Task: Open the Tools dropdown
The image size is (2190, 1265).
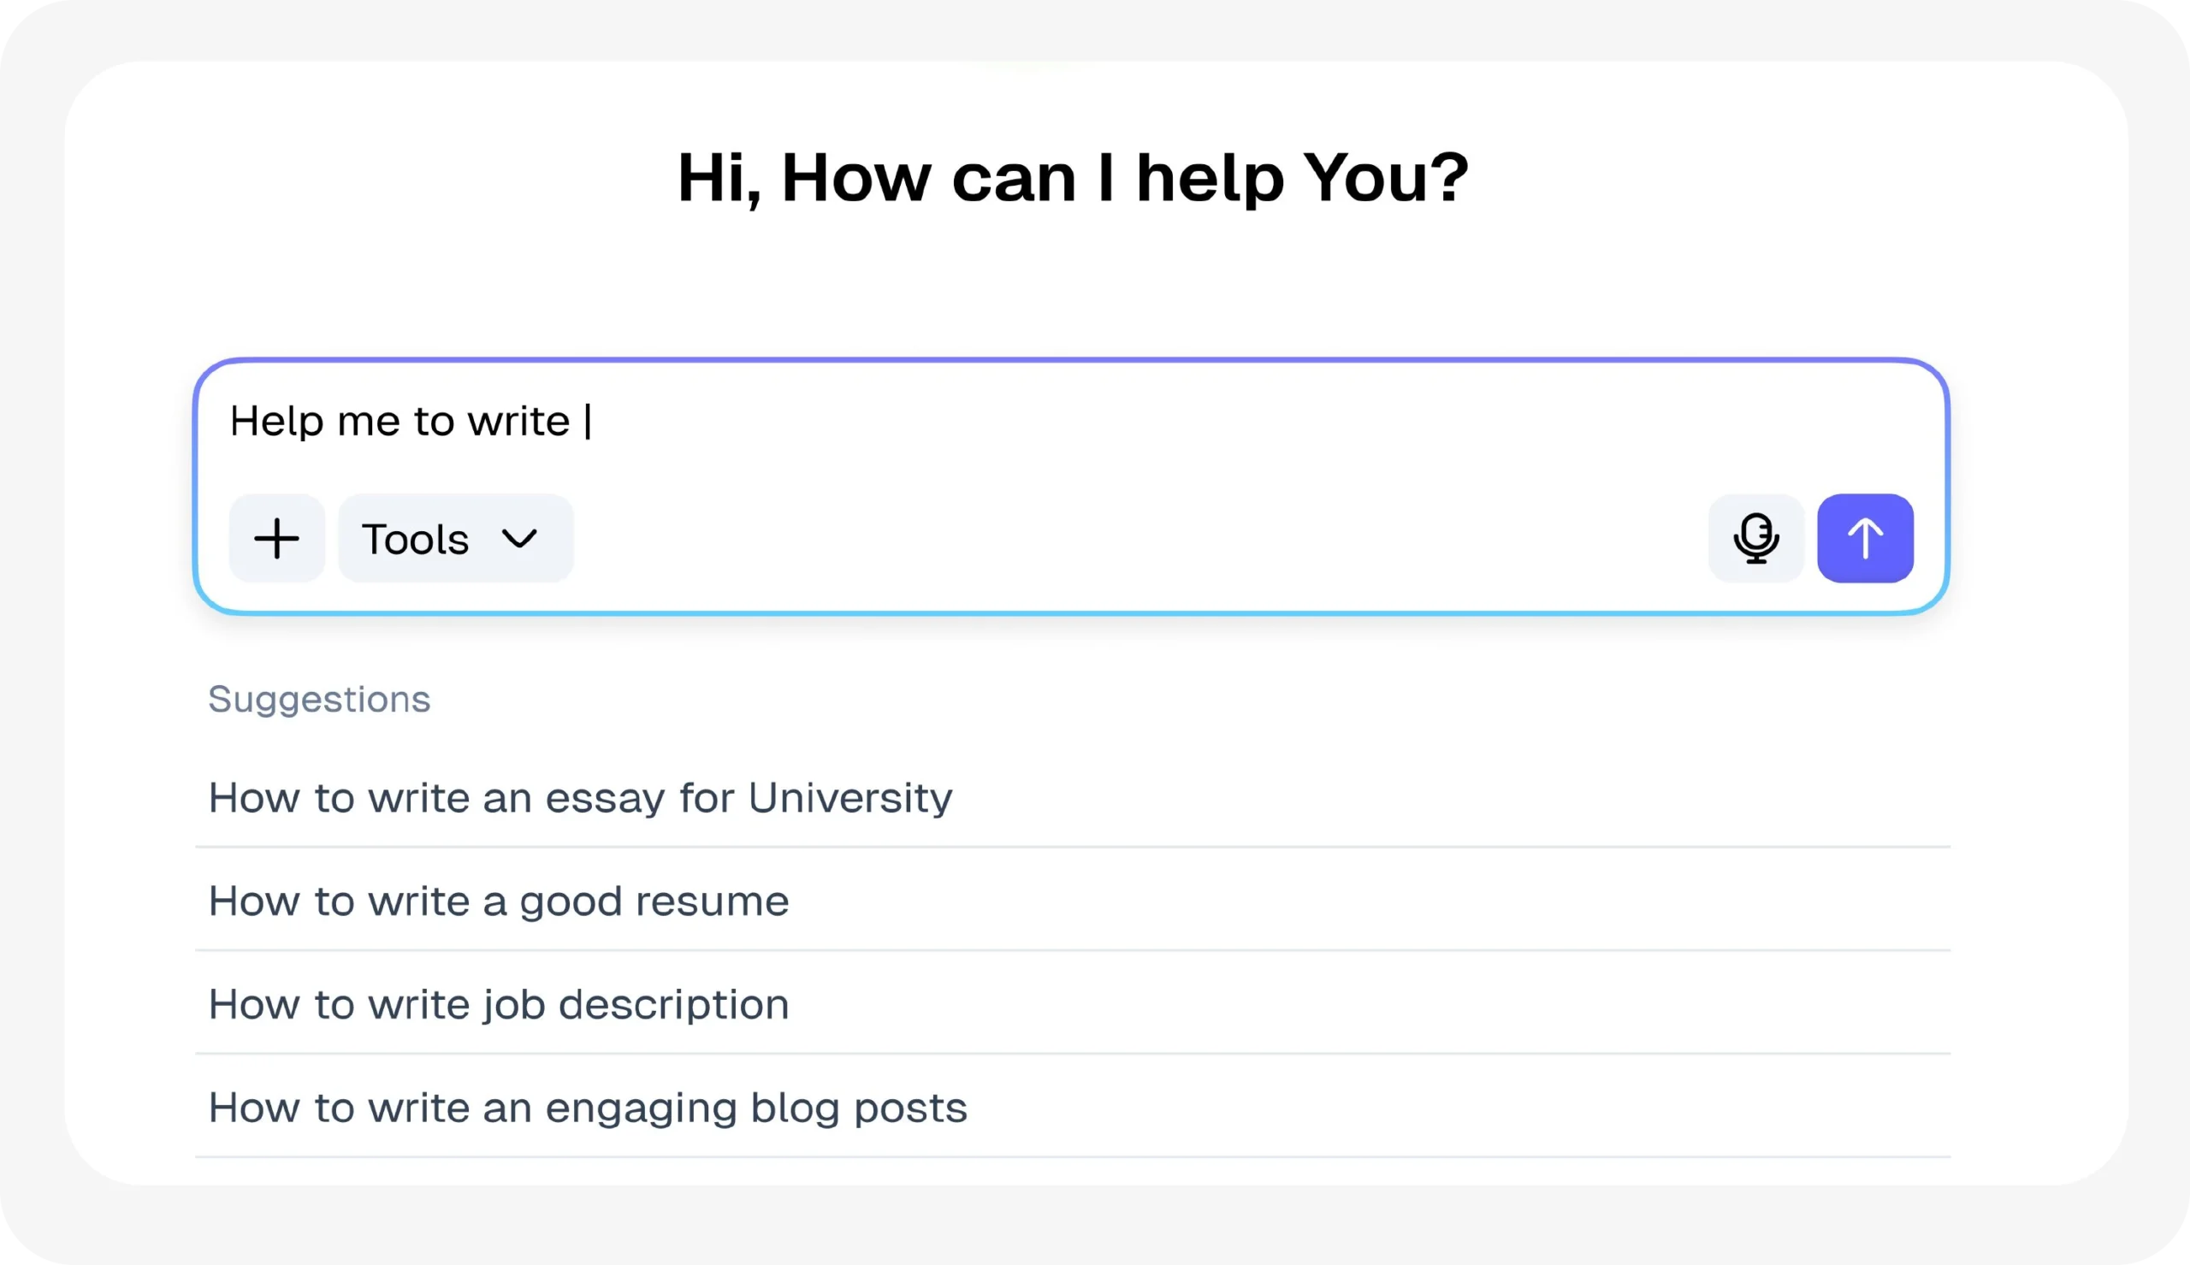Action: tap(455, 539)
